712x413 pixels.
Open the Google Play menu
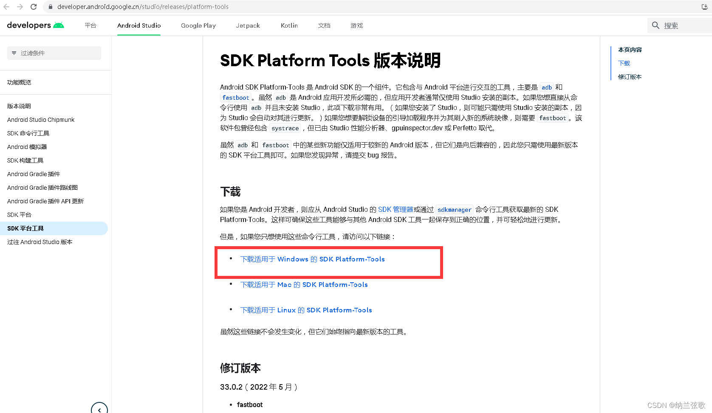(x=198, y=25)
